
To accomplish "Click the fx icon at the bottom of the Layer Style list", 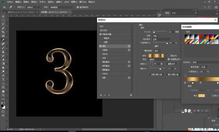I will click(x=101, y=95).
